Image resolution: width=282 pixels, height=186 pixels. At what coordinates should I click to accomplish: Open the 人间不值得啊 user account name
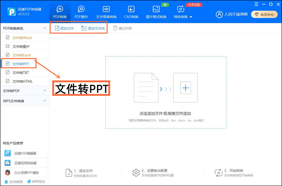pos(236,14)
